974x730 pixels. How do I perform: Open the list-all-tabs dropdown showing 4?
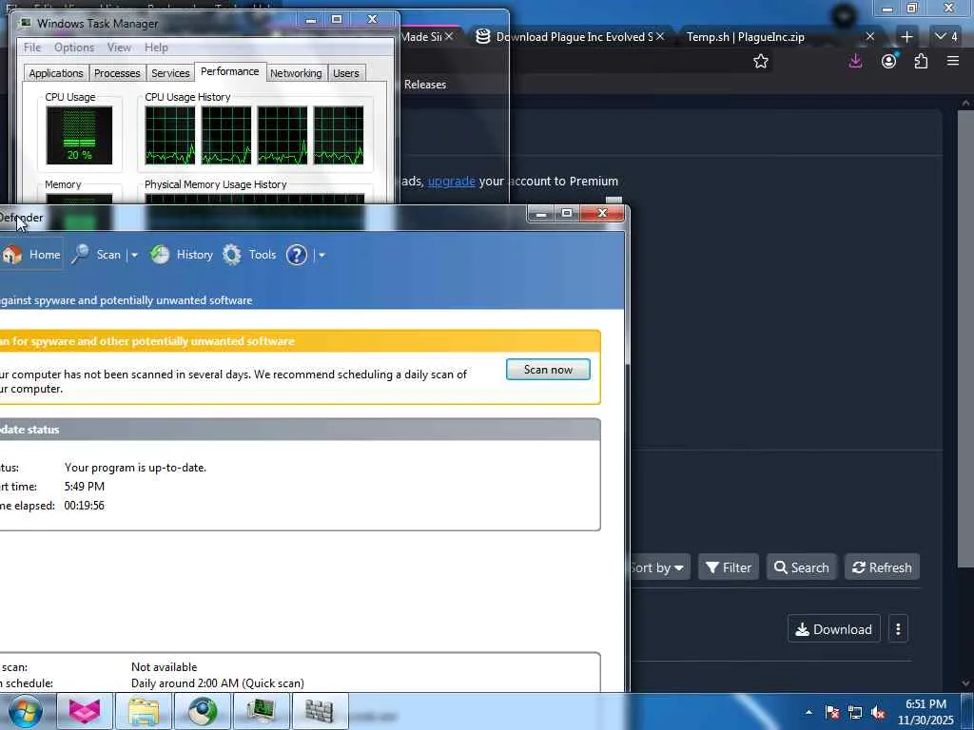pyautogui.click(x=946, y=37)
